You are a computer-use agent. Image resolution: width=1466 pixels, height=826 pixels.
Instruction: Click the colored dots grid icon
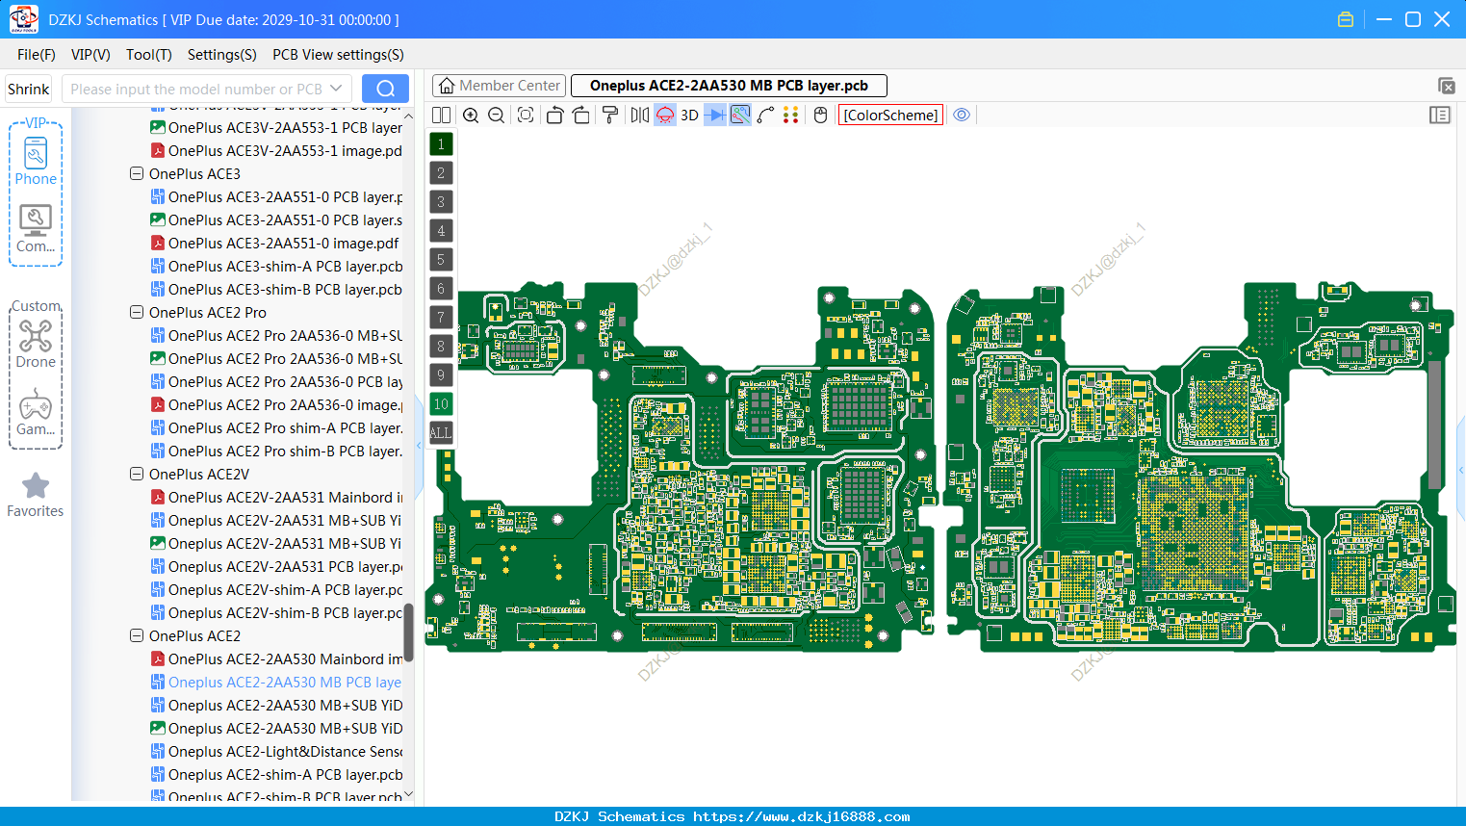tap(790, 116)
